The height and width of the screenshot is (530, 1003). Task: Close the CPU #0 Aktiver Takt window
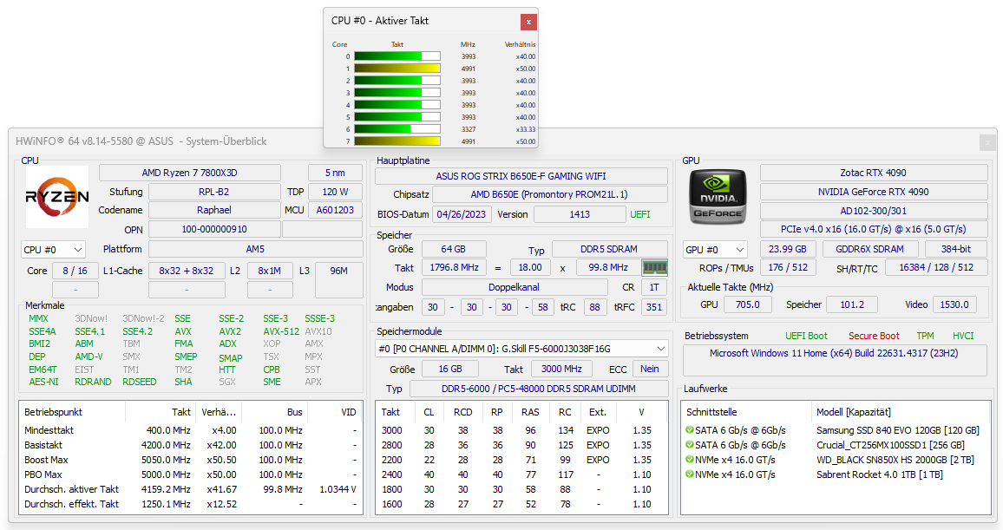pyautogui.click(x=528, y=22)
